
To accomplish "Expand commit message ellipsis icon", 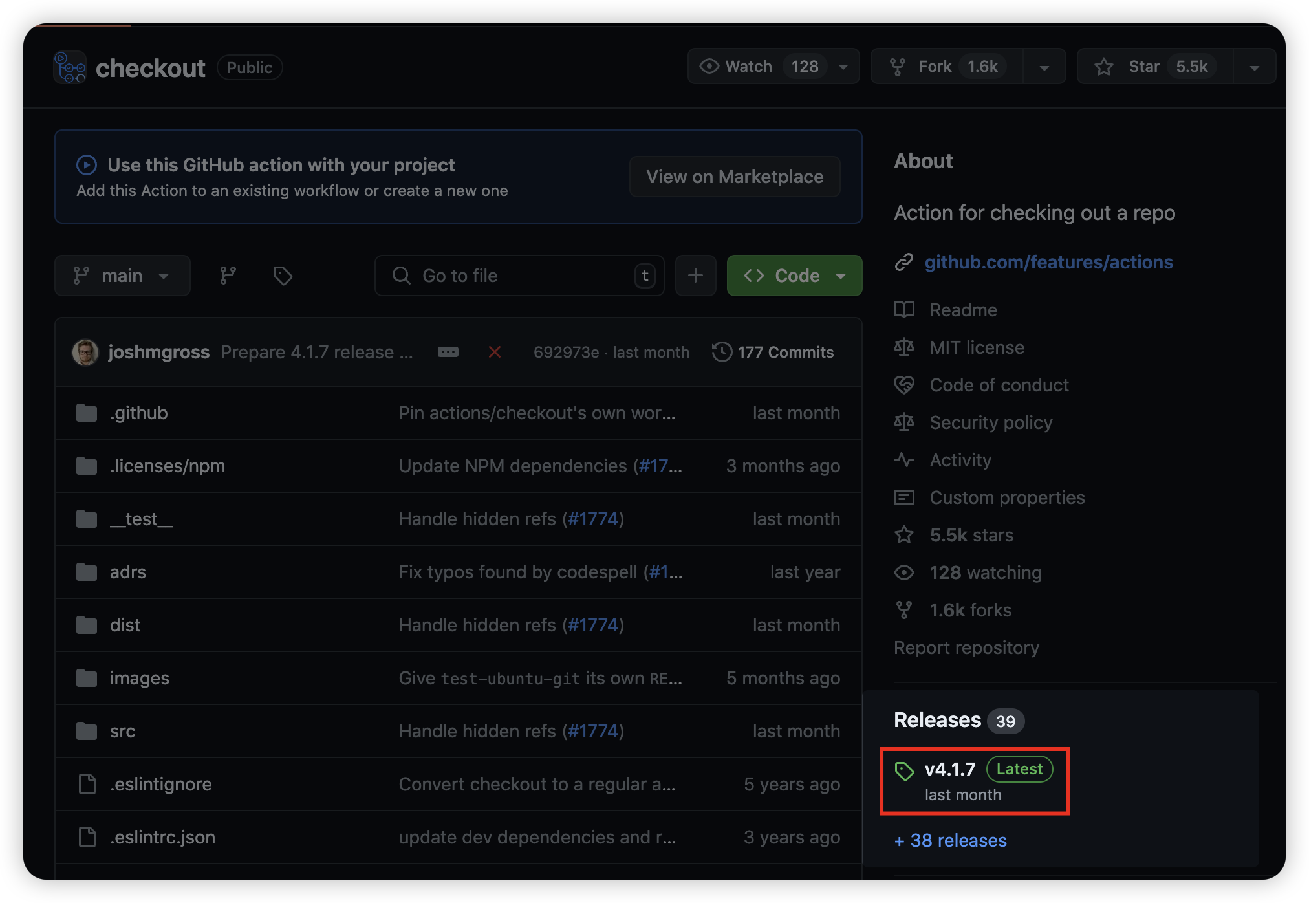I will pos(448,352).
